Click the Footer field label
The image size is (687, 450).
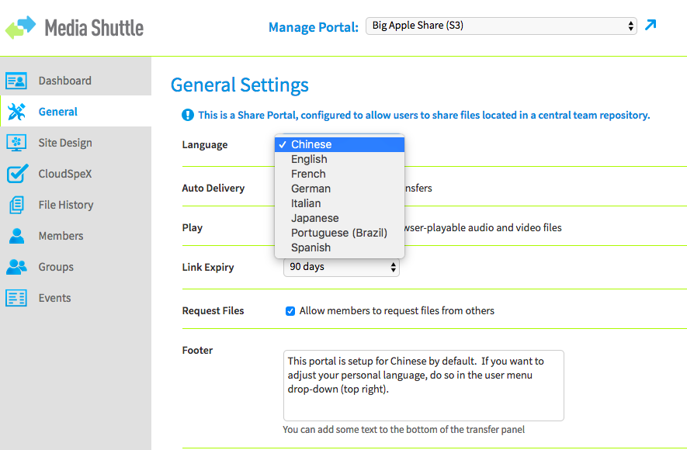tap(198, 350)
